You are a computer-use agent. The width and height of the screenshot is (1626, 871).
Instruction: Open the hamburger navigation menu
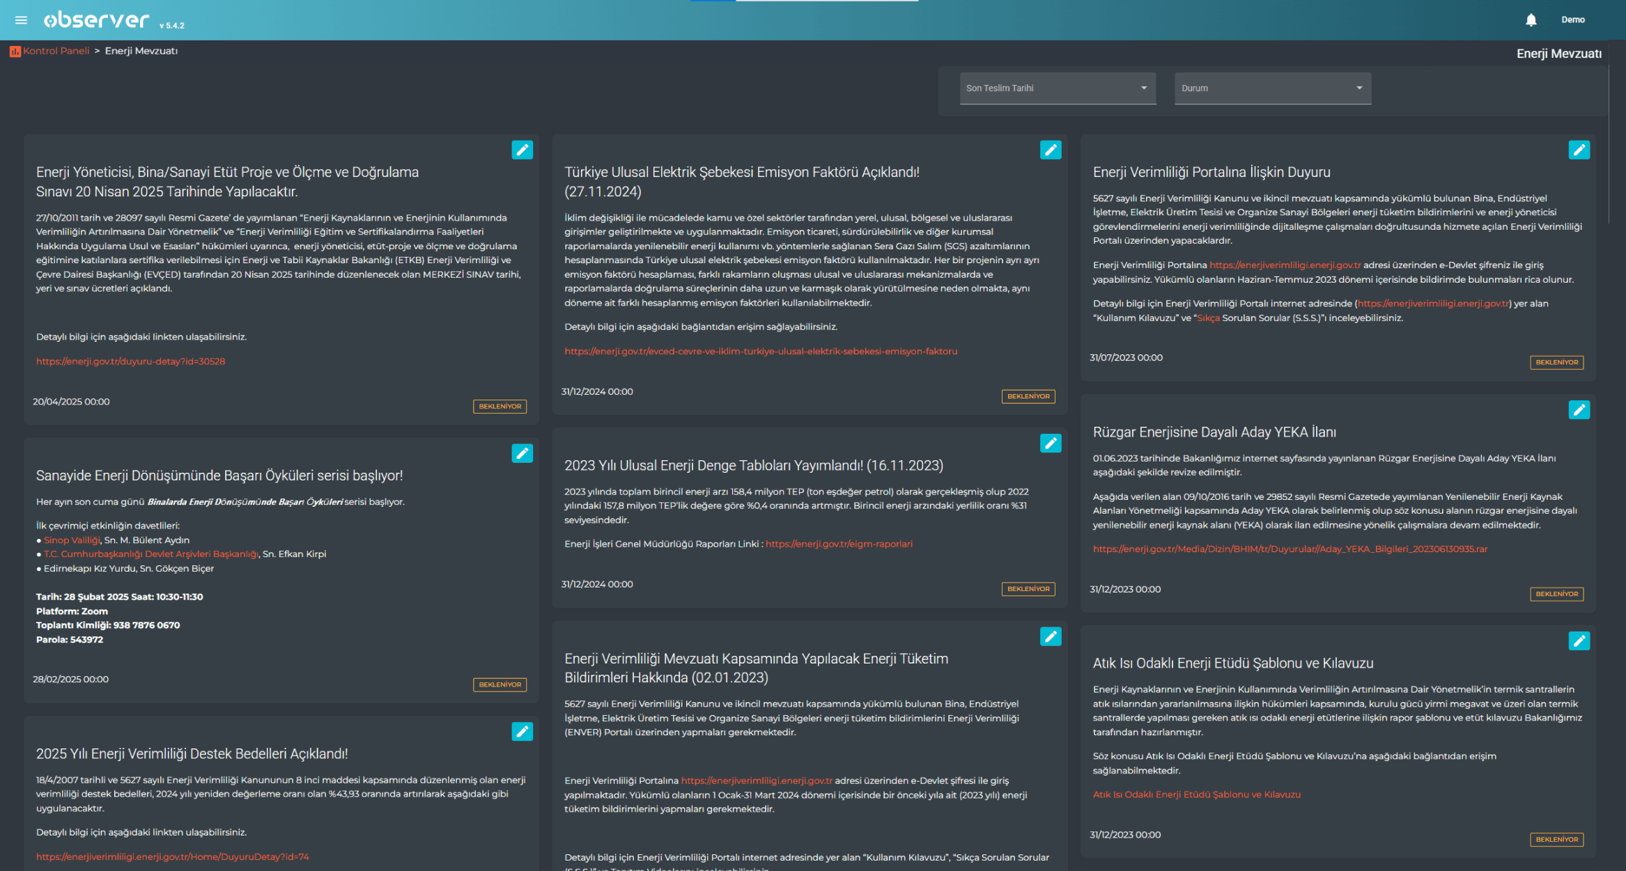click(x=21, y=20)
